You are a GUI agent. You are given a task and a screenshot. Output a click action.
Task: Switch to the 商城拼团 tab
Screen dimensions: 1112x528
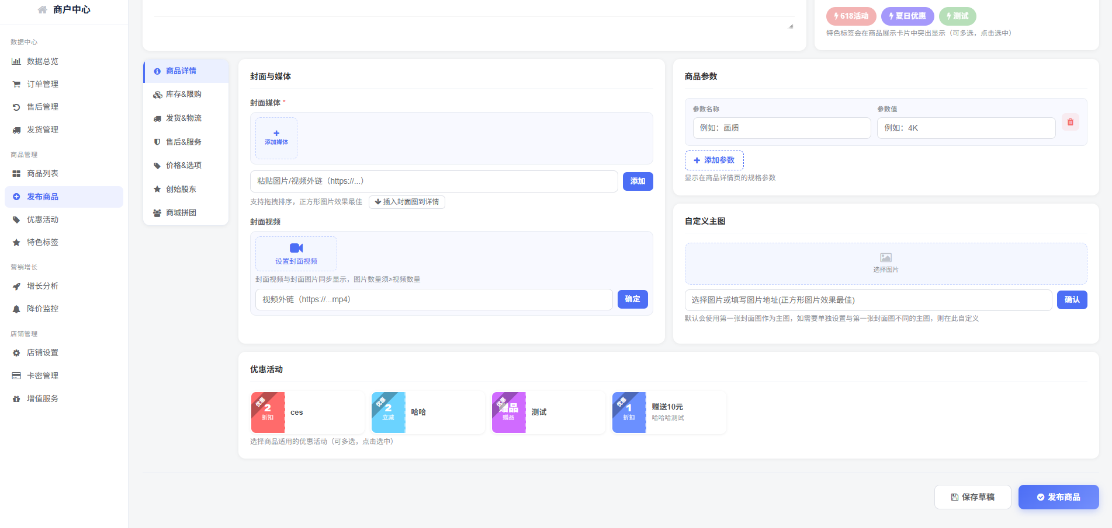click(x=186, y=212)
